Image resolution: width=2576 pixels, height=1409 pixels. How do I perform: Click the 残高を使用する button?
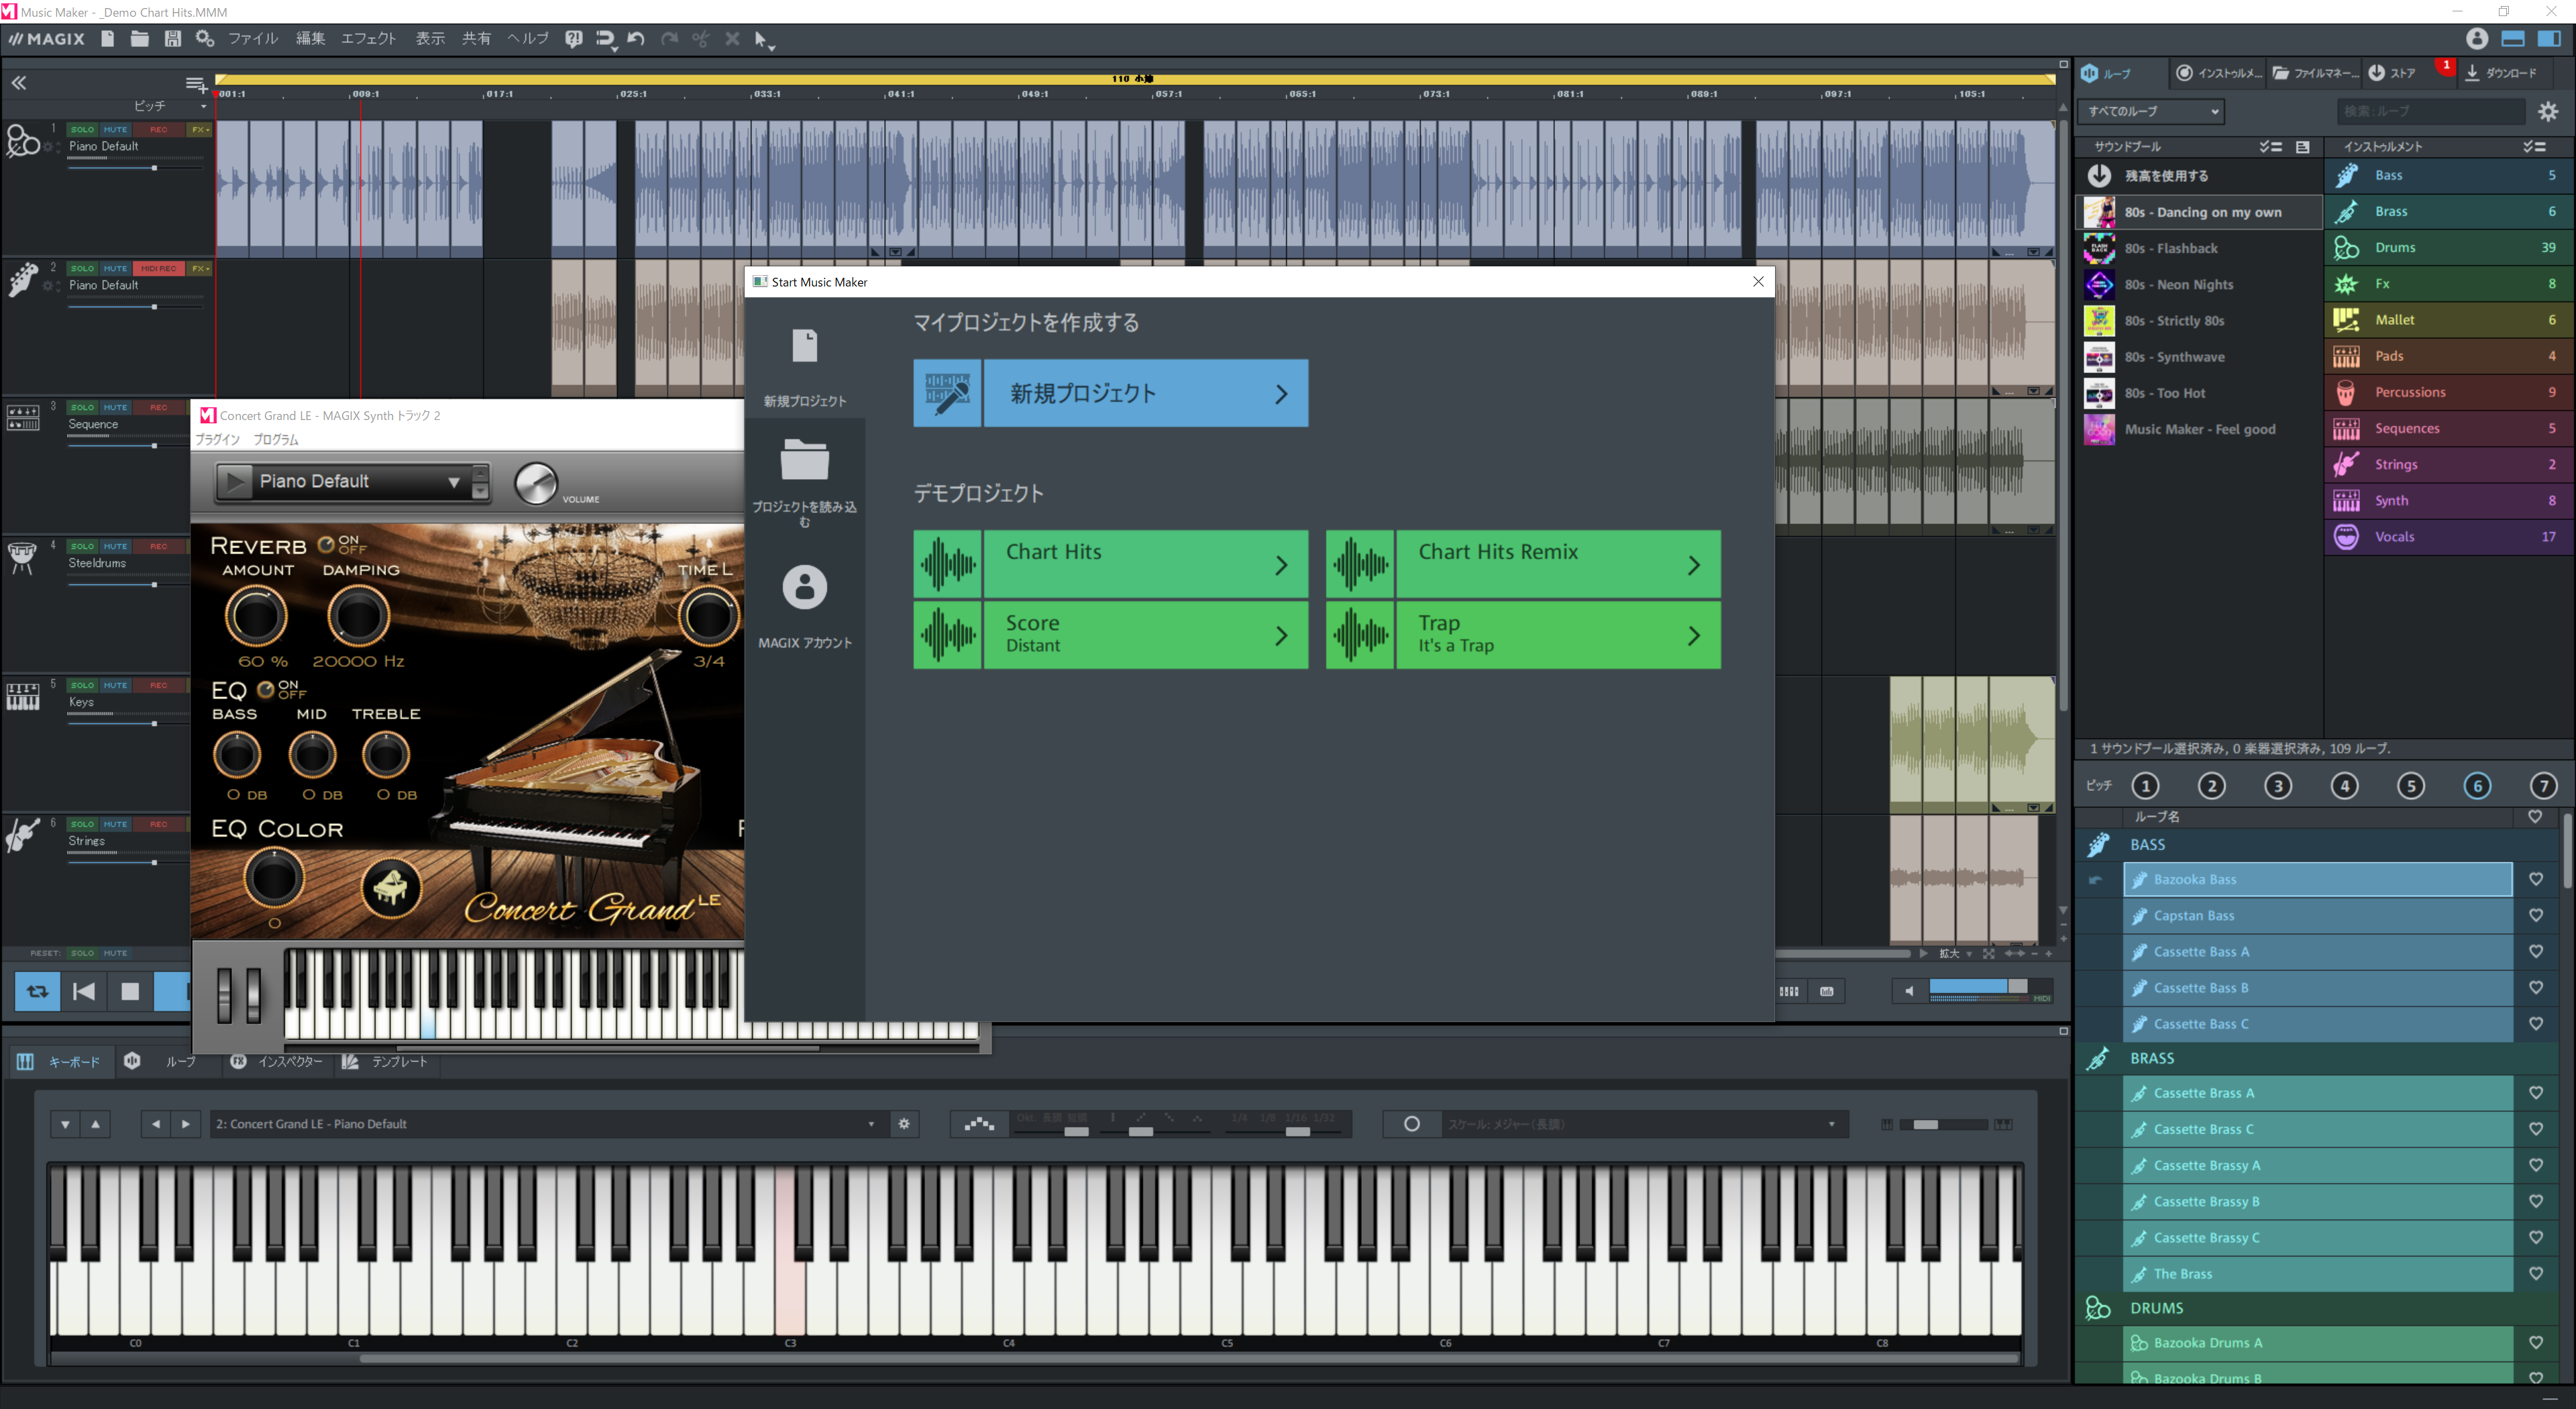click(x=2199, y=175)
